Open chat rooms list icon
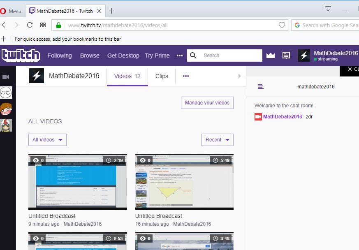 pos(261,87)
